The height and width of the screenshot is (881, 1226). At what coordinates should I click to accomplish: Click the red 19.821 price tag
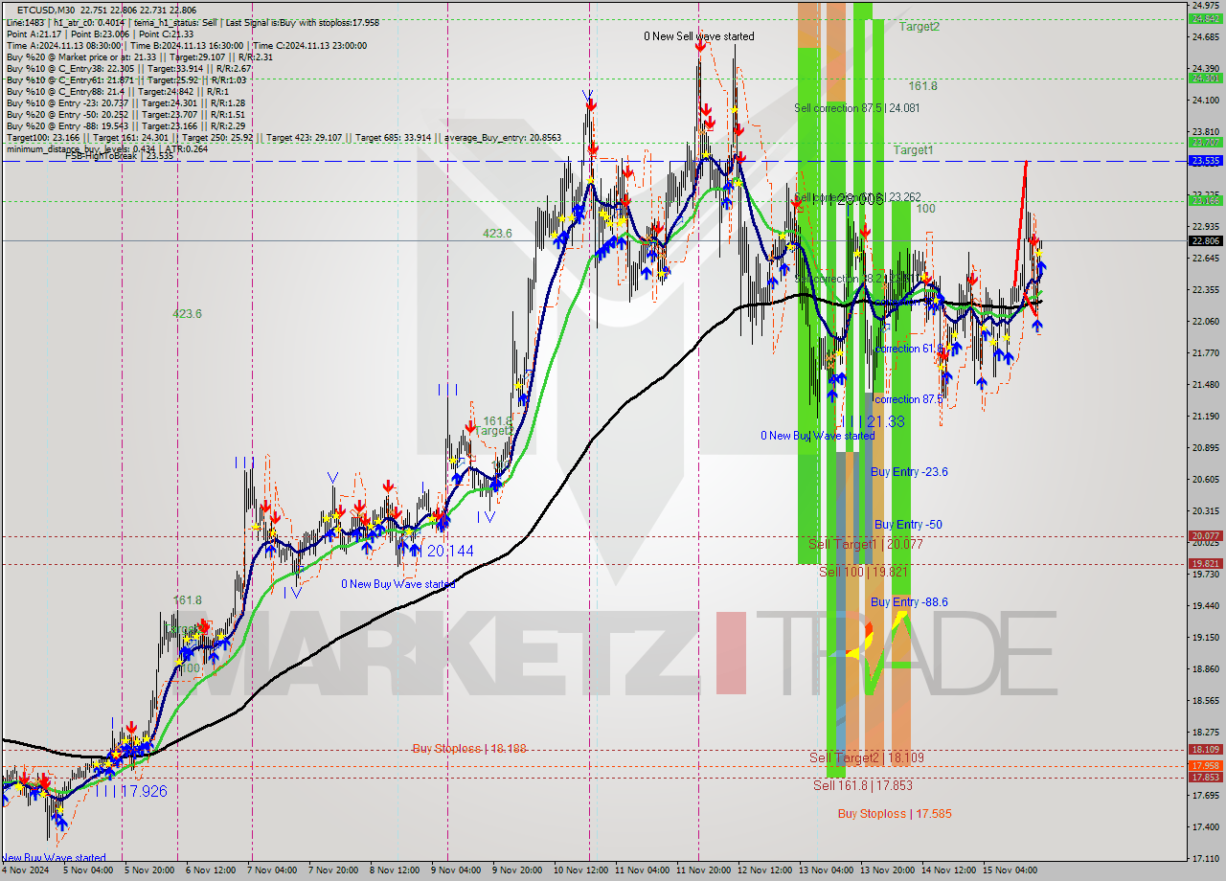tap(1205, 564)
